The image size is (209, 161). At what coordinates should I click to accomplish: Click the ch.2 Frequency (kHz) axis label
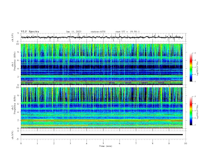(x=13, y=104)
